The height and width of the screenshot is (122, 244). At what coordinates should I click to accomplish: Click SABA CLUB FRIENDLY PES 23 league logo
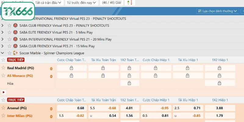coord(15,25)
